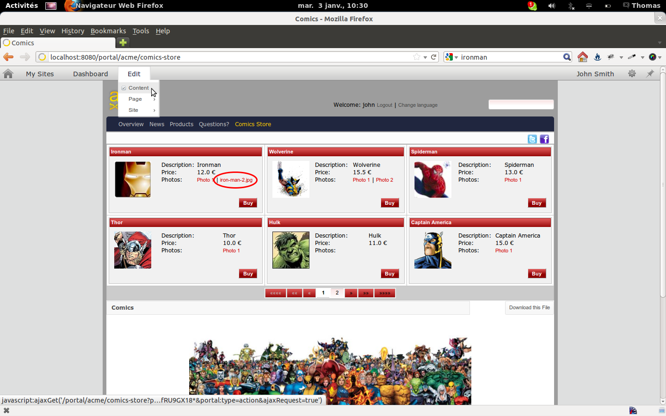Click the Logout link
This screenshot has height=416, width=666.
point(384,105)
